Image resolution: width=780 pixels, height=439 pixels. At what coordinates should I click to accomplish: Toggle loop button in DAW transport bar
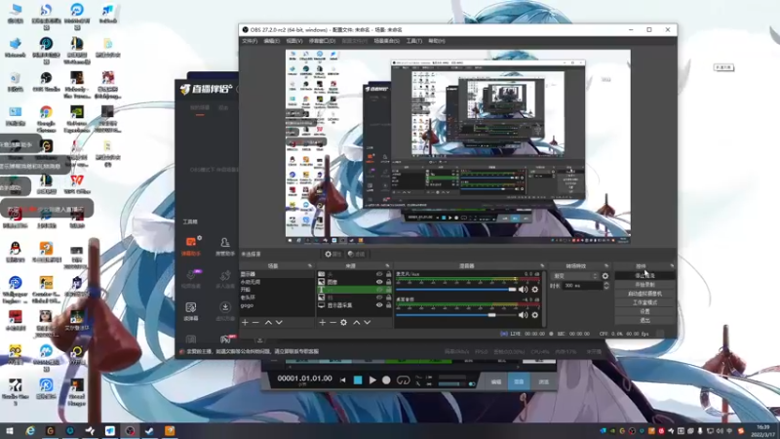pyautogui.click(x=403, y=380)
